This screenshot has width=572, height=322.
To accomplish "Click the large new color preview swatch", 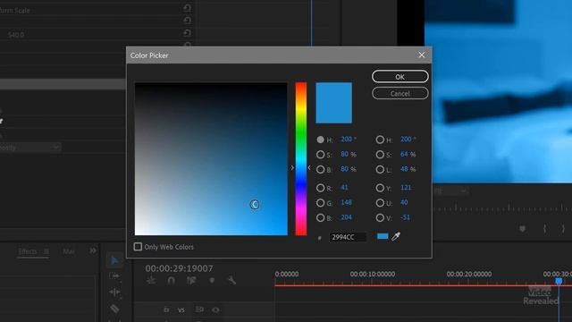I will (x=333, y=103).
